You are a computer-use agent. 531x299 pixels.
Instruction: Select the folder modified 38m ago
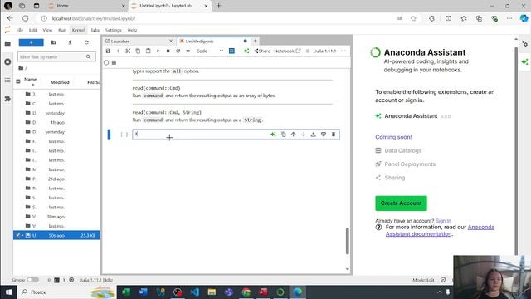pos(56,216)
